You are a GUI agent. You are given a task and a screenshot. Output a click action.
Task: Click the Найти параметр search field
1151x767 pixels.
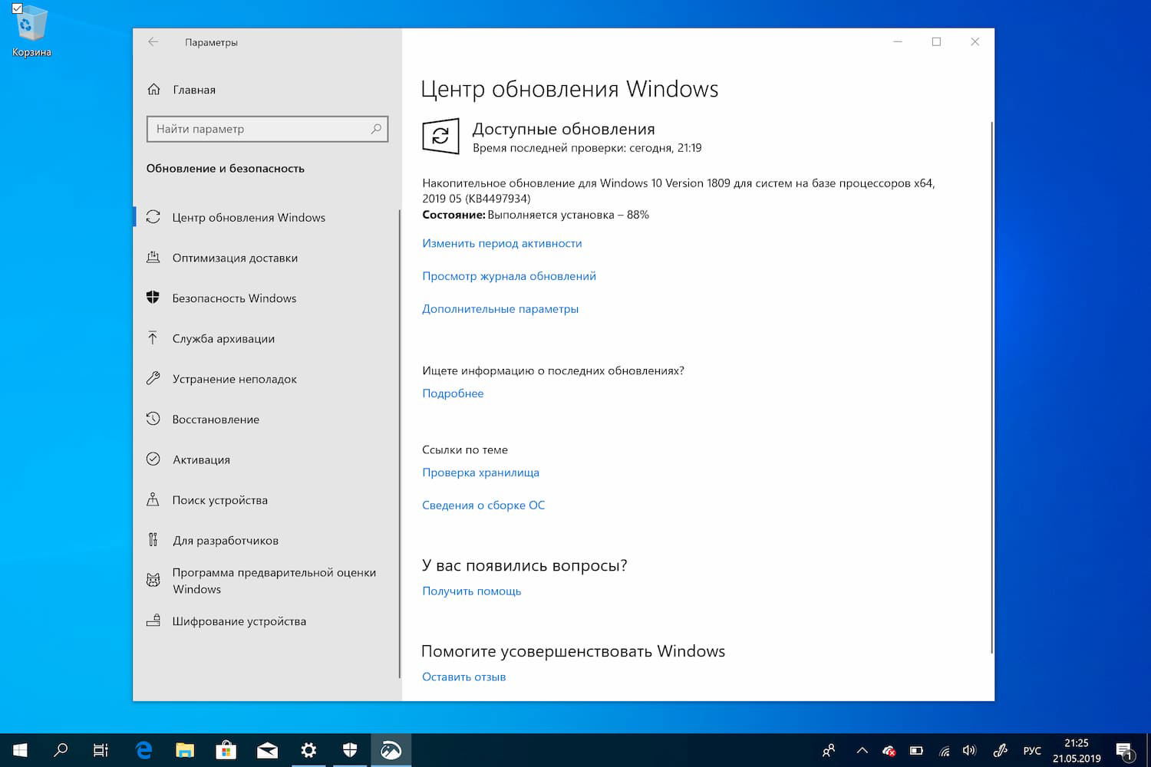tap(267, 129)
